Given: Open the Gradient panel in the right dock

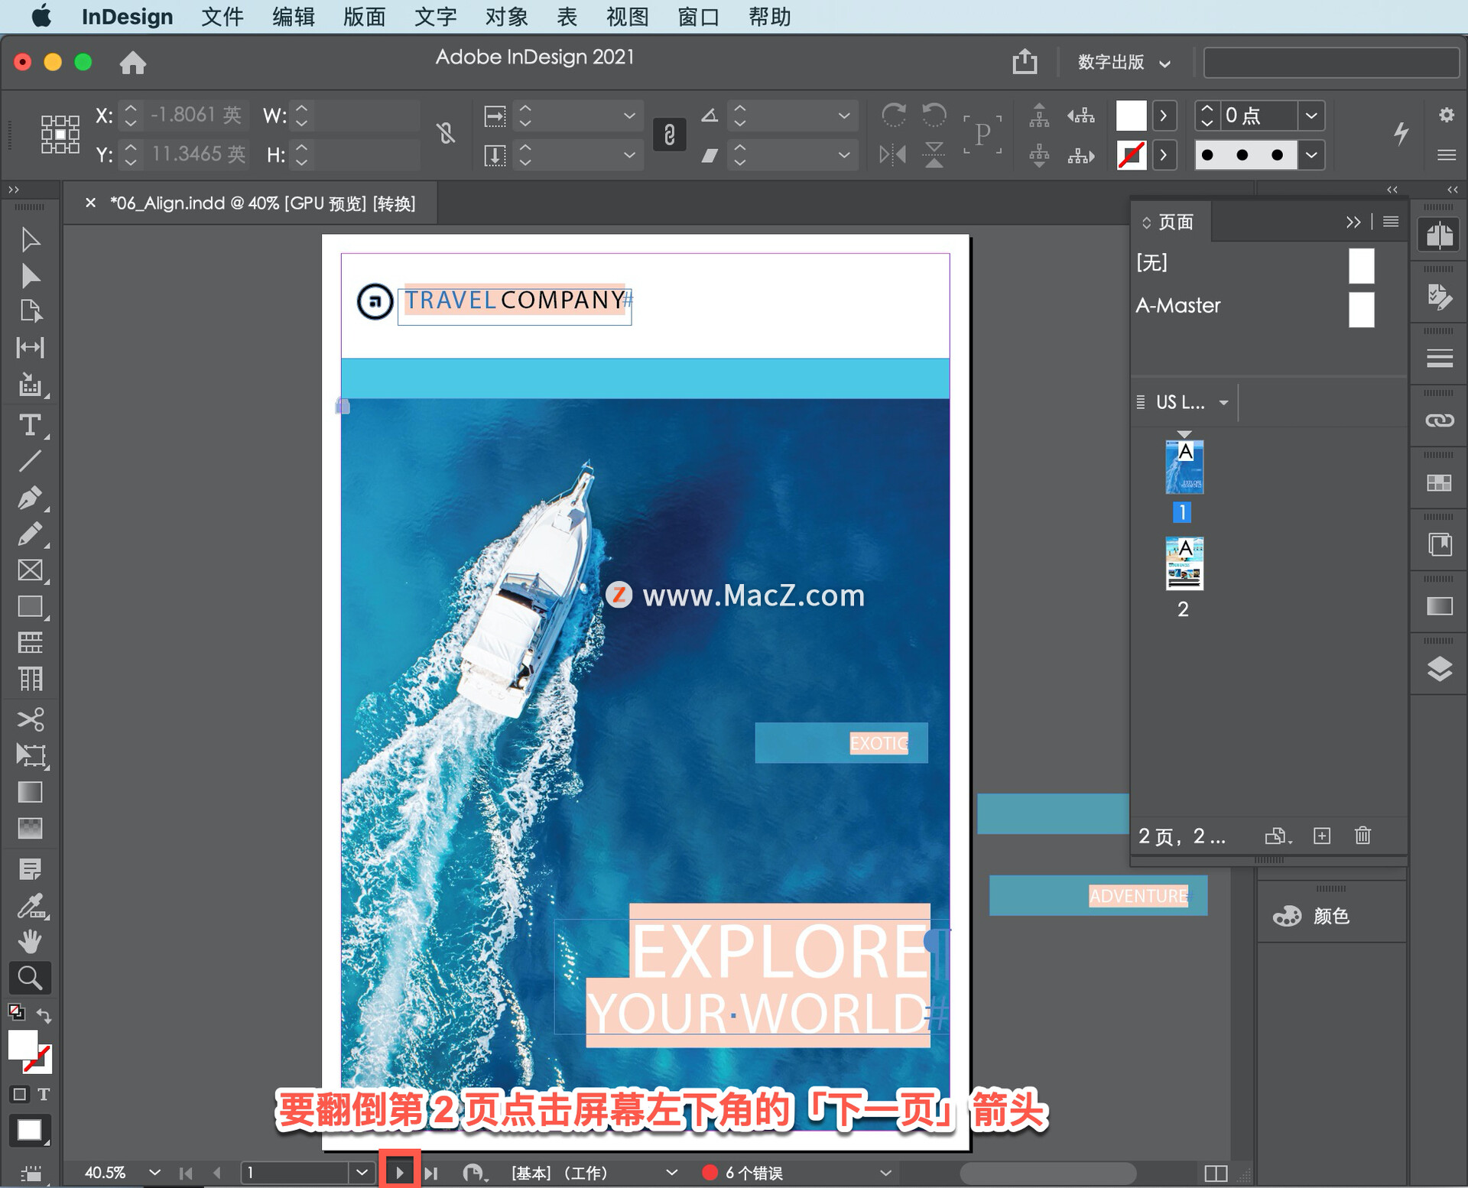Looking at the screenshot, I should (1440, 606).
